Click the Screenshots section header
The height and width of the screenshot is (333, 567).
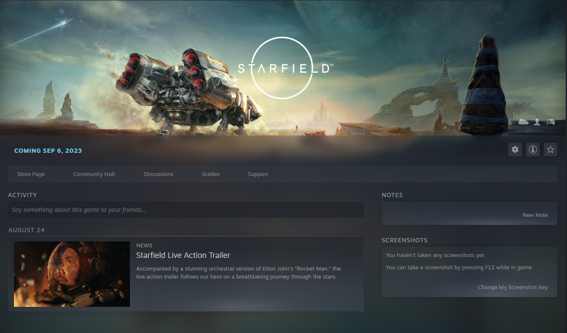tap(405, 240)
